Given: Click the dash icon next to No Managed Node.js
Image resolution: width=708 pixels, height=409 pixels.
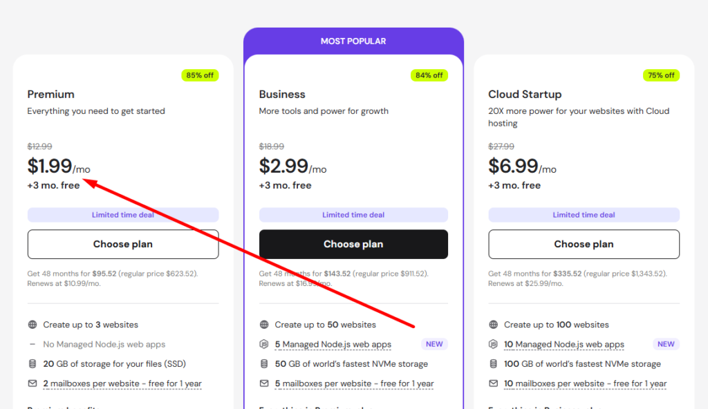Looking at the screenshot, I should pos(33,343).
